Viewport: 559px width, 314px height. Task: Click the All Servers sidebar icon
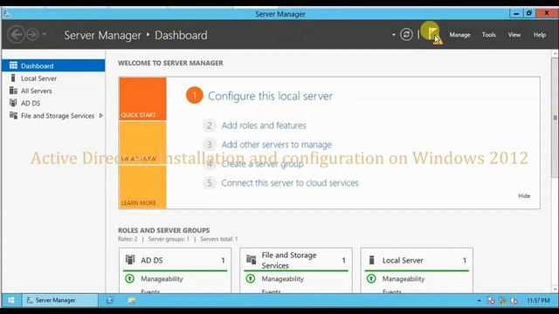[x=13, y=91]
